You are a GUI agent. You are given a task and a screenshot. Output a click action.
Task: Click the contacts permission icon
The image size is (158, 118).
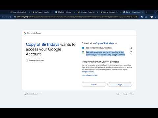83,48
